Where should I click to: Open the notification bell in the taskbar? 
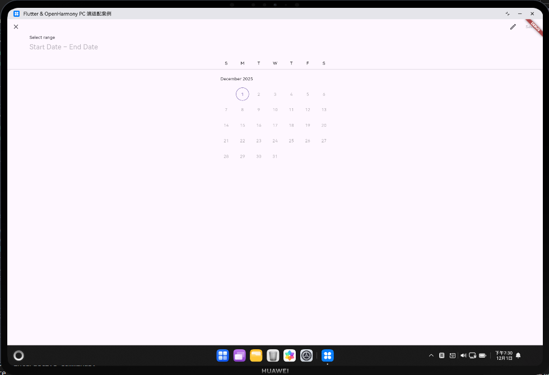518,355
